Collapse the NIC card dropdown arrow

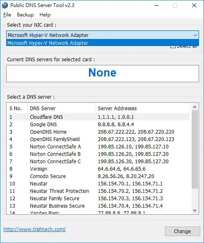(x=195, y=35)
